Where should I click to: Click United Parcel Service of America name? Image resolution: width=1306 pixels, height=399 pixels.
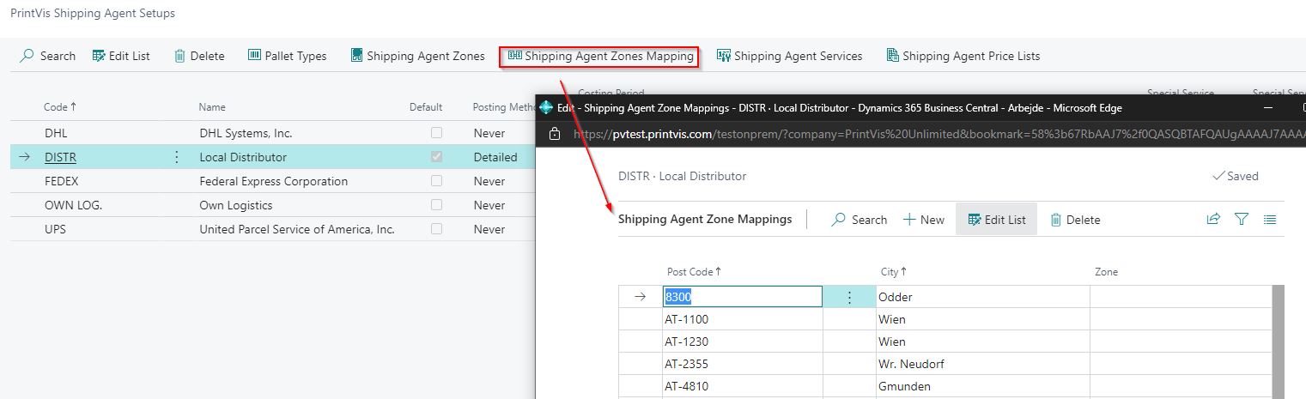click(297, 229)
